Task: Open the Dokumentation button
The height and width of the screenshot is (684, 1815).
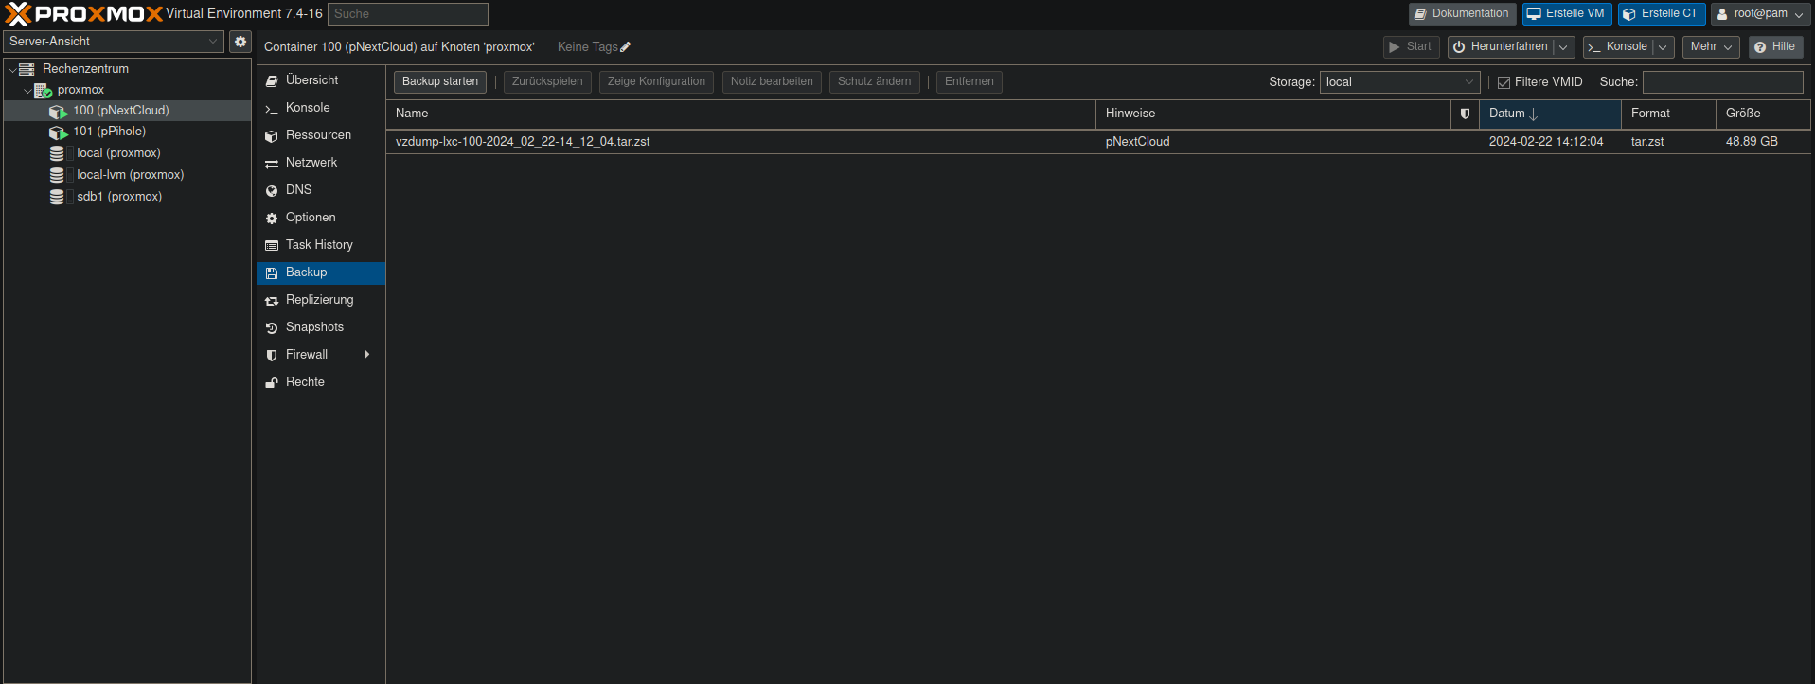Action: click(x=1462, y=14)
